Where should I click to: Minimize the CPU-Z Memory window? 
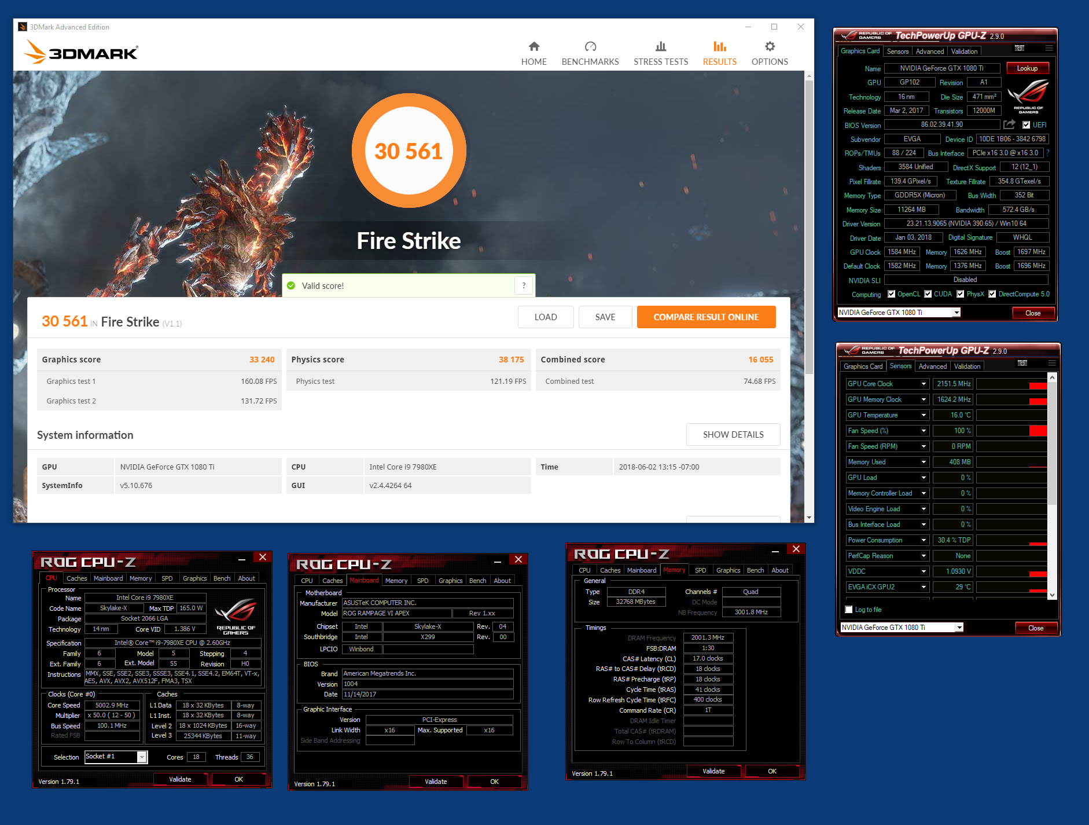(775, 551)
